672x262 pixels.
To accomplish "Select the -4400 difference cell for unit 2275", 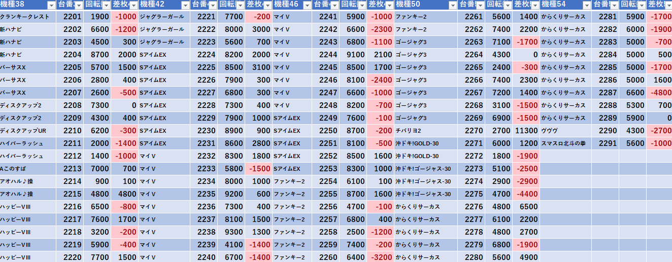I will point(526,194).
